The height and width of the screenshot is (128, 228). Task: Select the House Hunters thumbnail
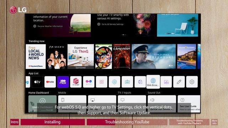187,57
